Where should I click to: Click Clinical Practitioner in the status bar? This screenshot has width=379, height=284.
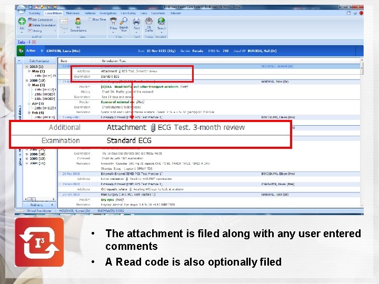pyautogui.click(x=38, y=211)
